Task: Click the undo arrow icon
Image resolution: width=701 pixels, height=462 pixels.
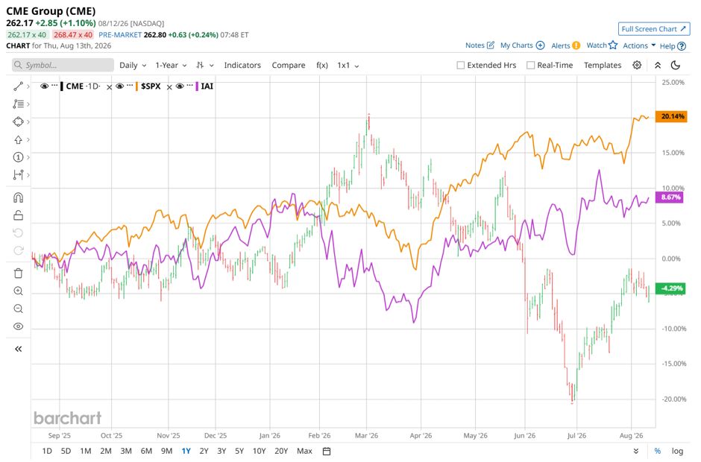Action: pyautogui.click(x=18, y=232)
